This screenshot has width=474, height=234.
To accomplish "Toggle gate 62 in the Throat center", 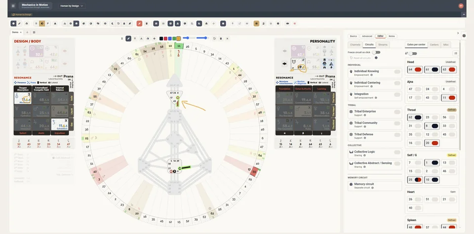I will pos(415,117).
